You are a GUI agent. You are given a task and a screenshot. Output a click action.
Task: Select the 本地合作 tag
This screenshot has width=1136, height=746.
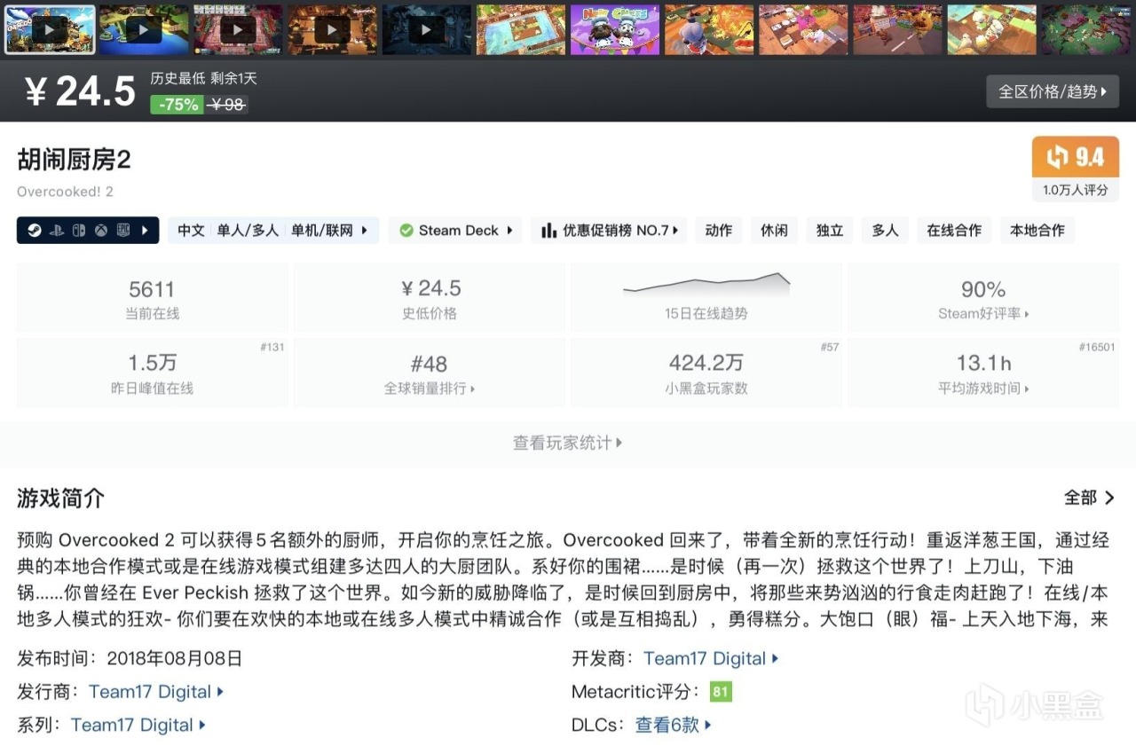click(x=1037, y=231)
